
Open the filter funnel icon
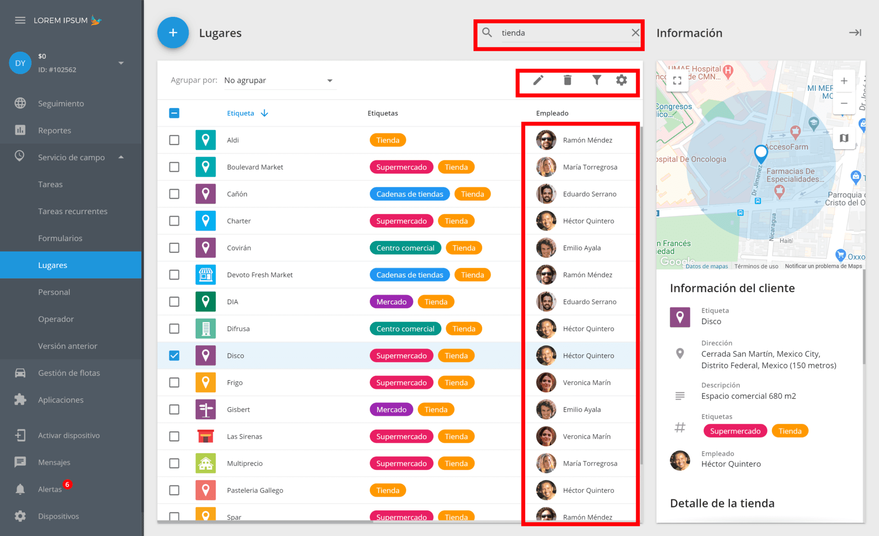coord(596,80)
